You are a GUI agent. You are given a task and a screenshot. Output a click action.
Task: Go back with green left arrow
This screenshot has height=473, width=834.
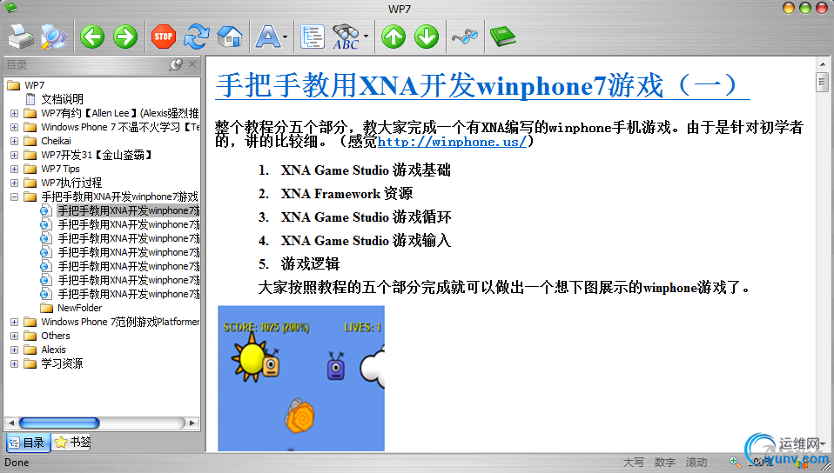tap(92, 37)
